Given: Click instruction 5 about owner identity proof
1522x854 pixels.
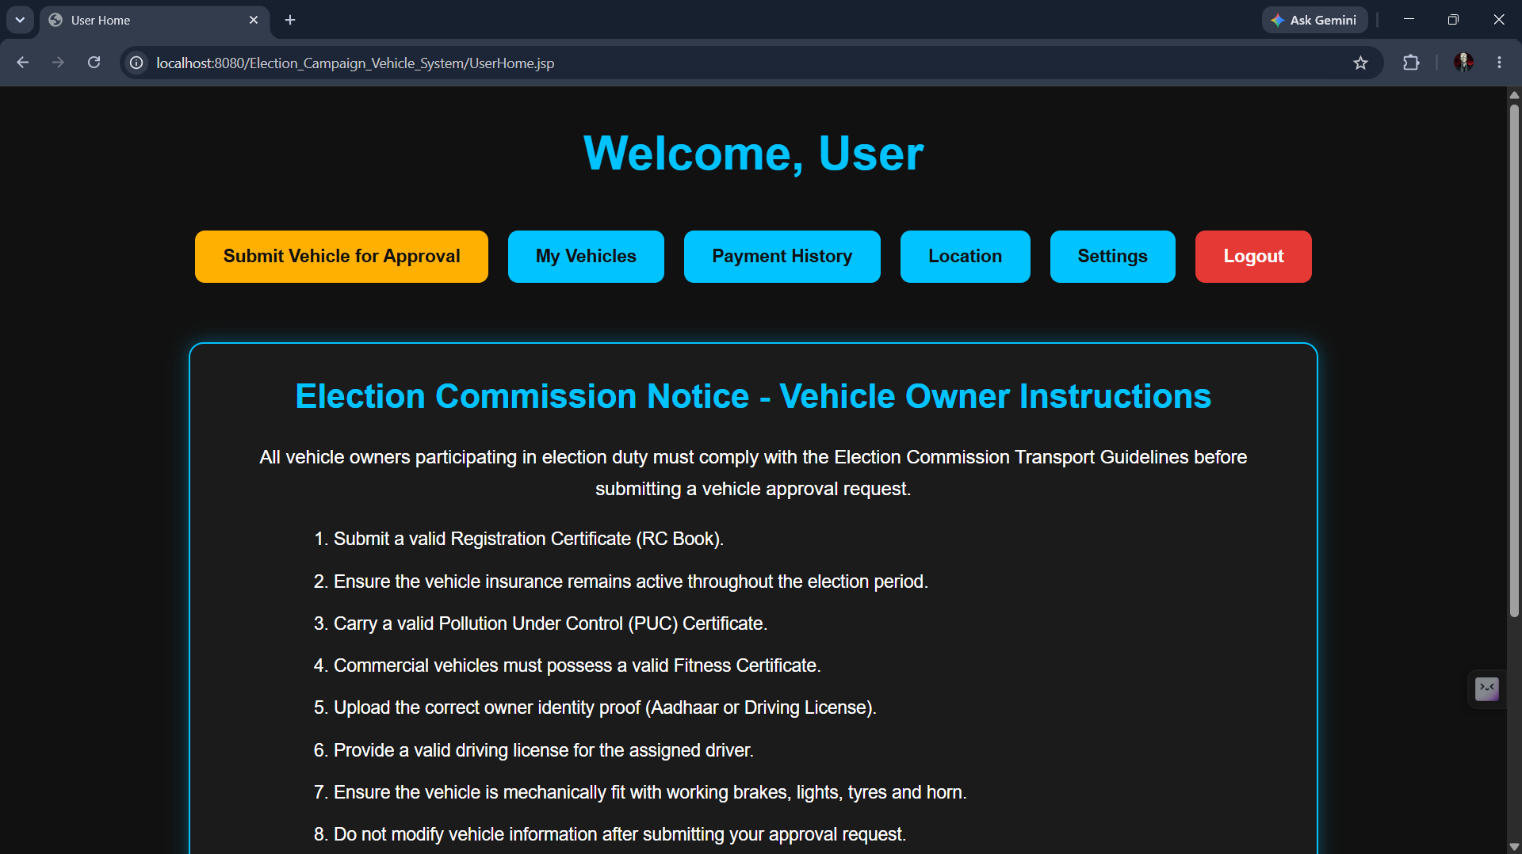Looking at the screenshot, I should (x=595, y=707).
